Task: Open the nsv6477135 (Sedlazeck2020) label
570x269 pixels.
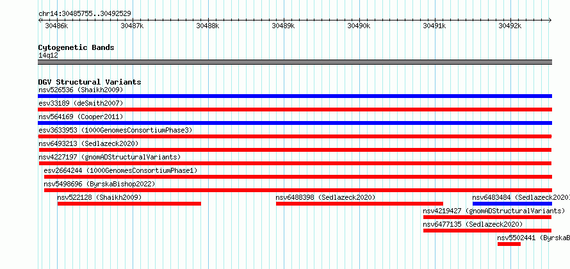Action: (x=473, y=224)
